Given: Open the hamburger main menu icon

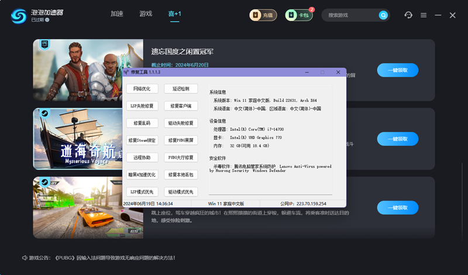Looking at the screenshot, I should tap(424, 15).
